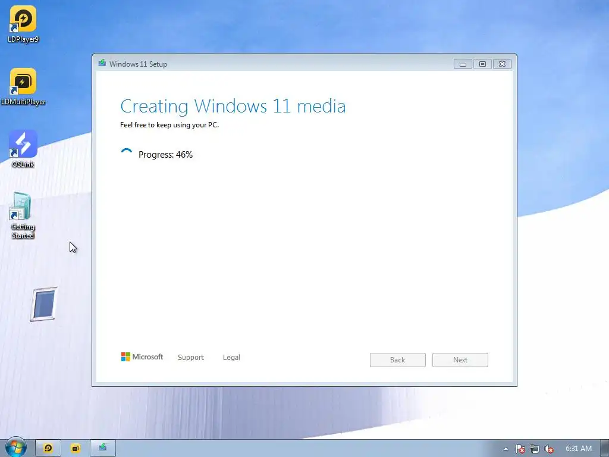Maximize the Windows 11 Setup window

(x=482, y=64)
